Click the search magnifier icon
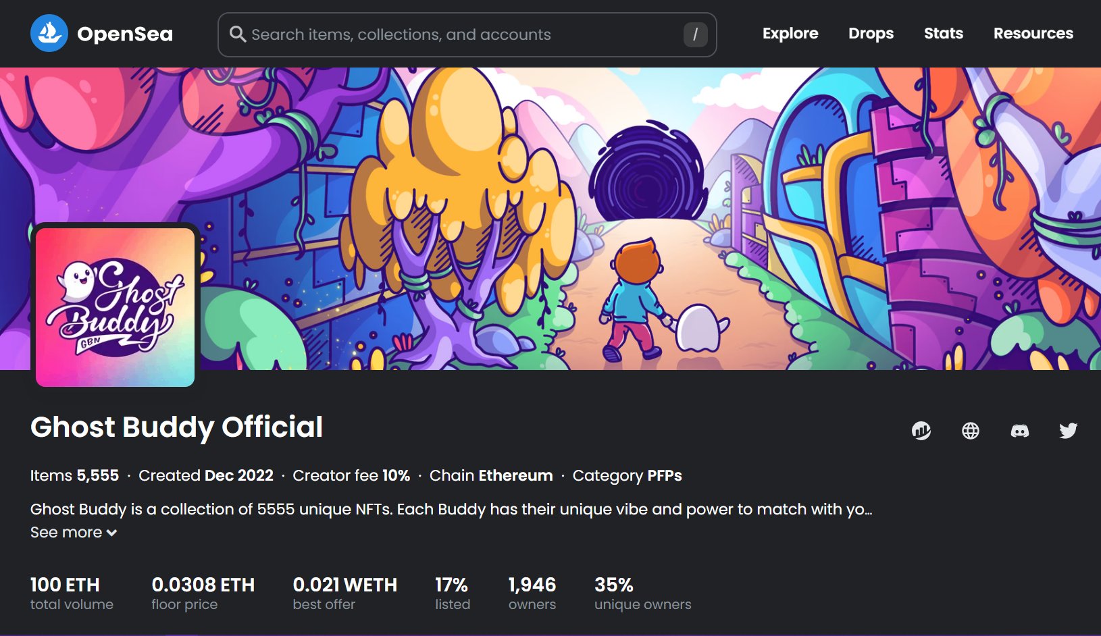 point(237,34)
